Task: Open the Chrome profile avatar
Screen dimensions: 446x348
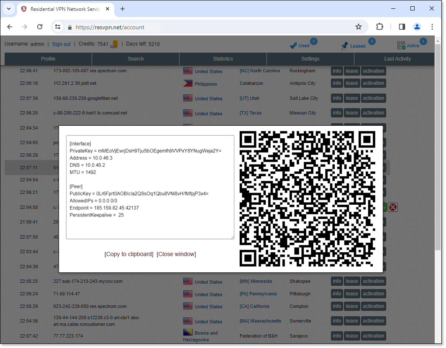Action: coord(417,27)
